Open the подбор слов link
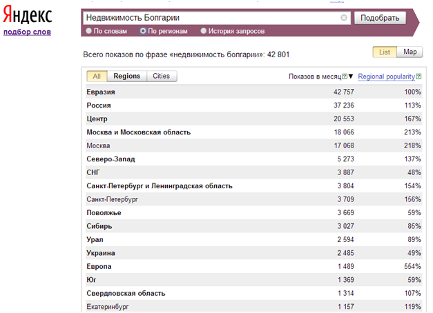The width and height of the screenshot is (433, 313). [27, 32]
